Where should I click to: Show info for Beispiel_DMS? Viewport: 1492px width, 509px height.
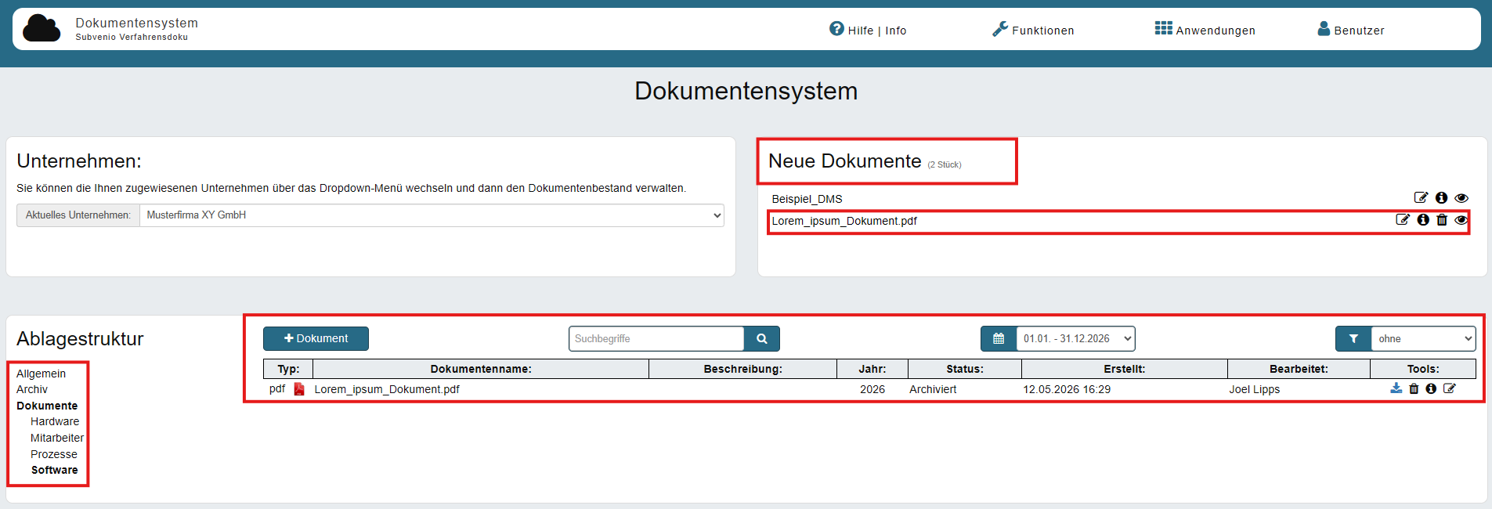click(1441, 198)
